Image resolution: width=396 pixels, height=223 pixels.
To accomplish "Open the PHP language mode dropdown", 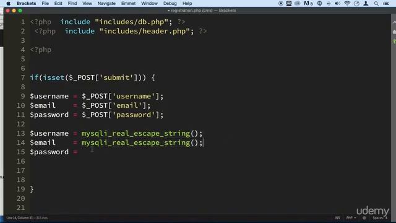I will click(x=351, y=217).
